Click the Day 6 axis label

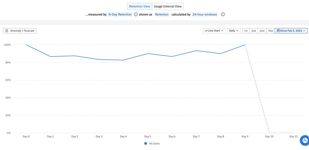point(172,136)
